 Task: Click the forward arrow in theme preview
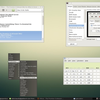(x=96, y=17)
